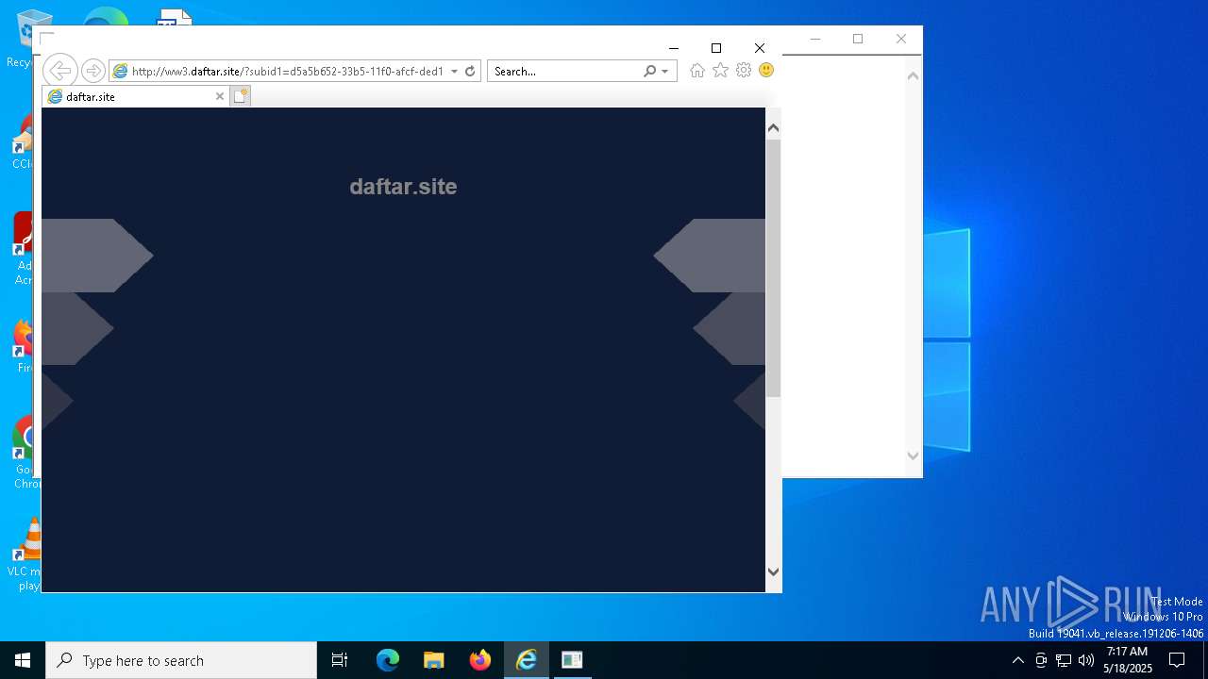Open the Home page icon
This screenshot has height=679, width=1208.
(697, 71)
